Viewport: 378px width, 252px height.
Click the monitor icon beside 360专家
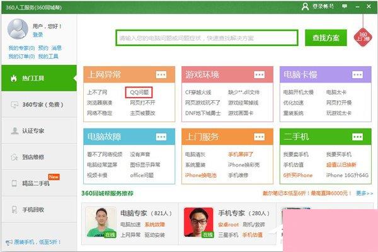click(14, 105)
